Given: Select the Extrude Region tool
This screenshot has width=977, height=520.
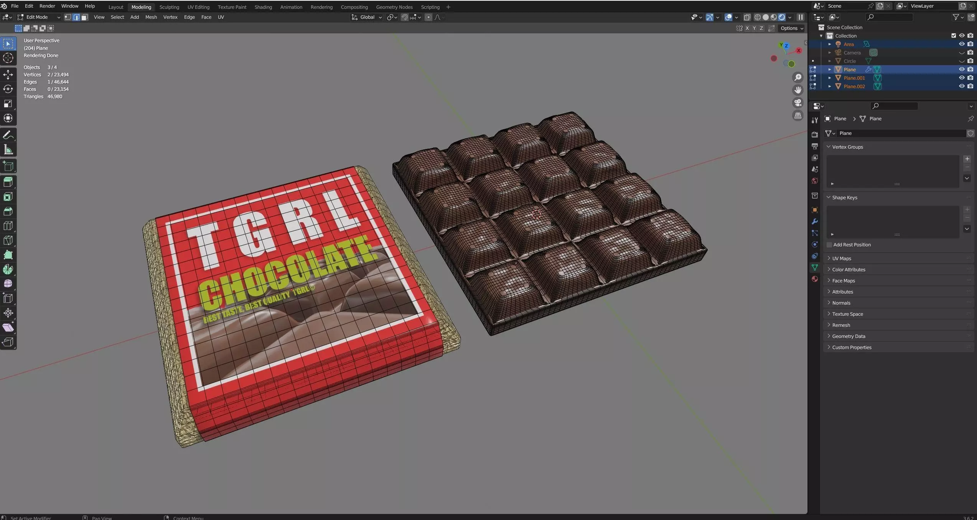Looking at the screenshot, I should 8,182.
